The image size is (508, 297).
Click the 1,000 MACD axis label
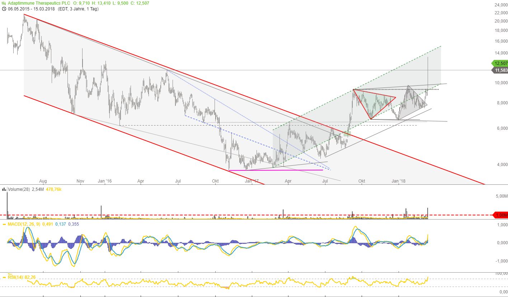coord(502,225)
